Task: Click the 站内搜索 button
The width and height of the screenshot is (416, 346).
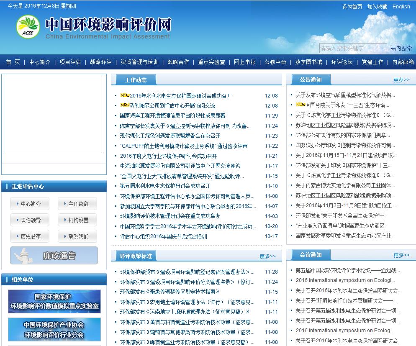Action: click(401, 48)
